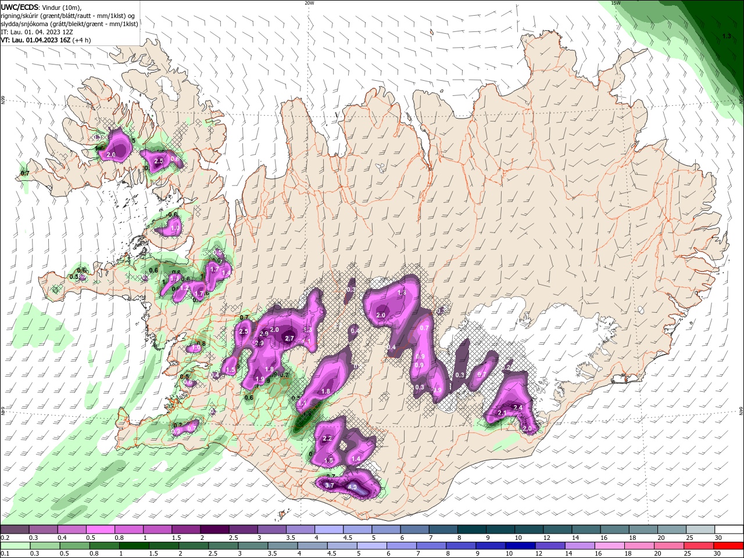Click the '2.7' precipitation value on the map
Viewport: 744px width, 558px height.
pos(290,338)
